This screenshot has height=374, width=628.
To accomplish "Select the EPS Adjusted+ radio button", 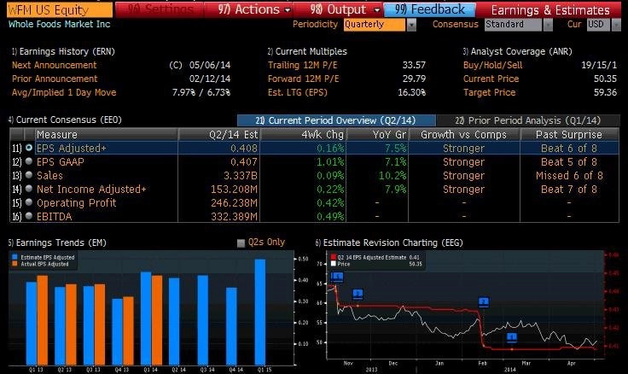I will pyautogui.click(x=29, y=148).
